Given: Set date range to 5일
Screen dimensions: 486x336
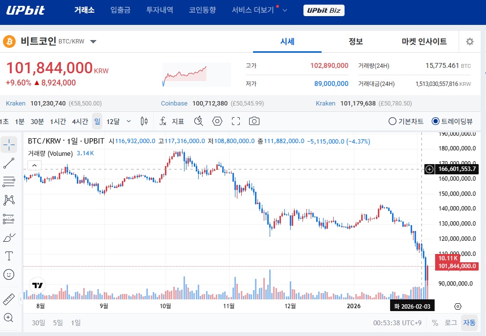Looking at the screenshot, I should click(58, 323).
